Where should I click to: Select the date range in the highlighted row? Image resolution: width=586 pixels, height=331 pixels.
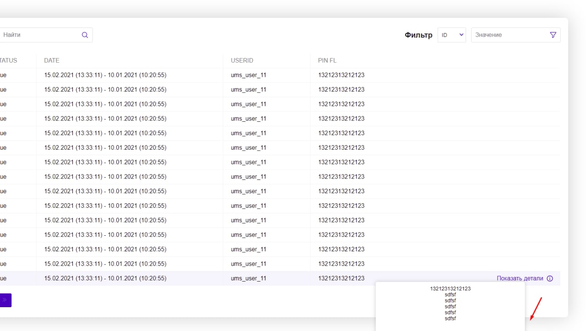[105, 278]
